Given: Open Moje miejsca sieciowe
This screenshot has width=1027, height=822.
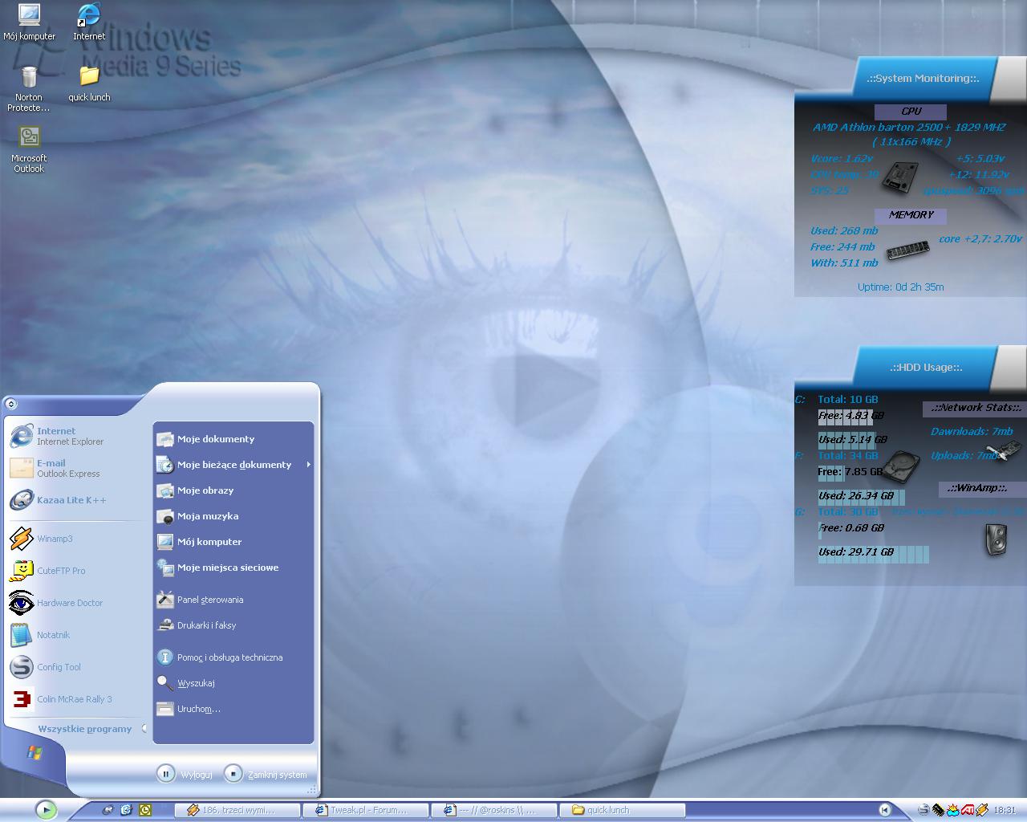Looking at the screenshot, I should (x=233, y=568).
